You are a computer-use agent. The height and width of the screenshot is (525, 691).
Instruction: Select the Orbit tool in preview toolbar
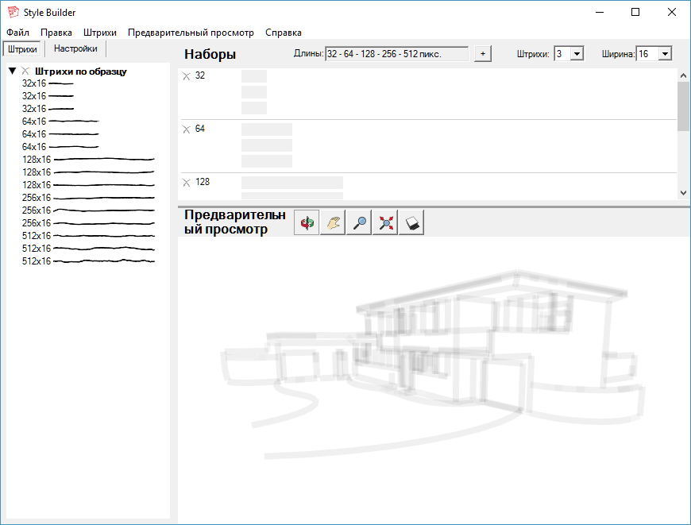(x=307, y=223)
